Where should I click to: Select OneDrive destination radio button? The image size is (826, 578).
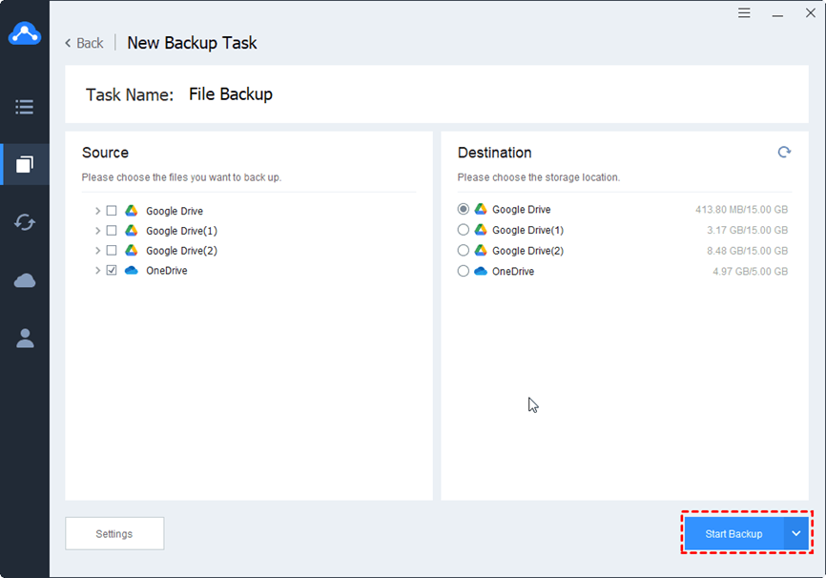click(463, 271)
